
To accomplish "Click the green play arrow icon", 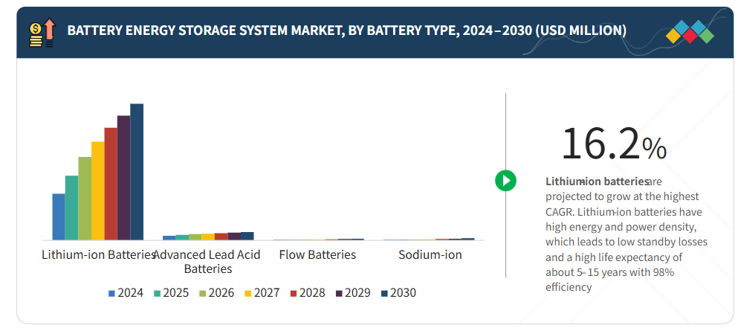I will tap(505, 180).
